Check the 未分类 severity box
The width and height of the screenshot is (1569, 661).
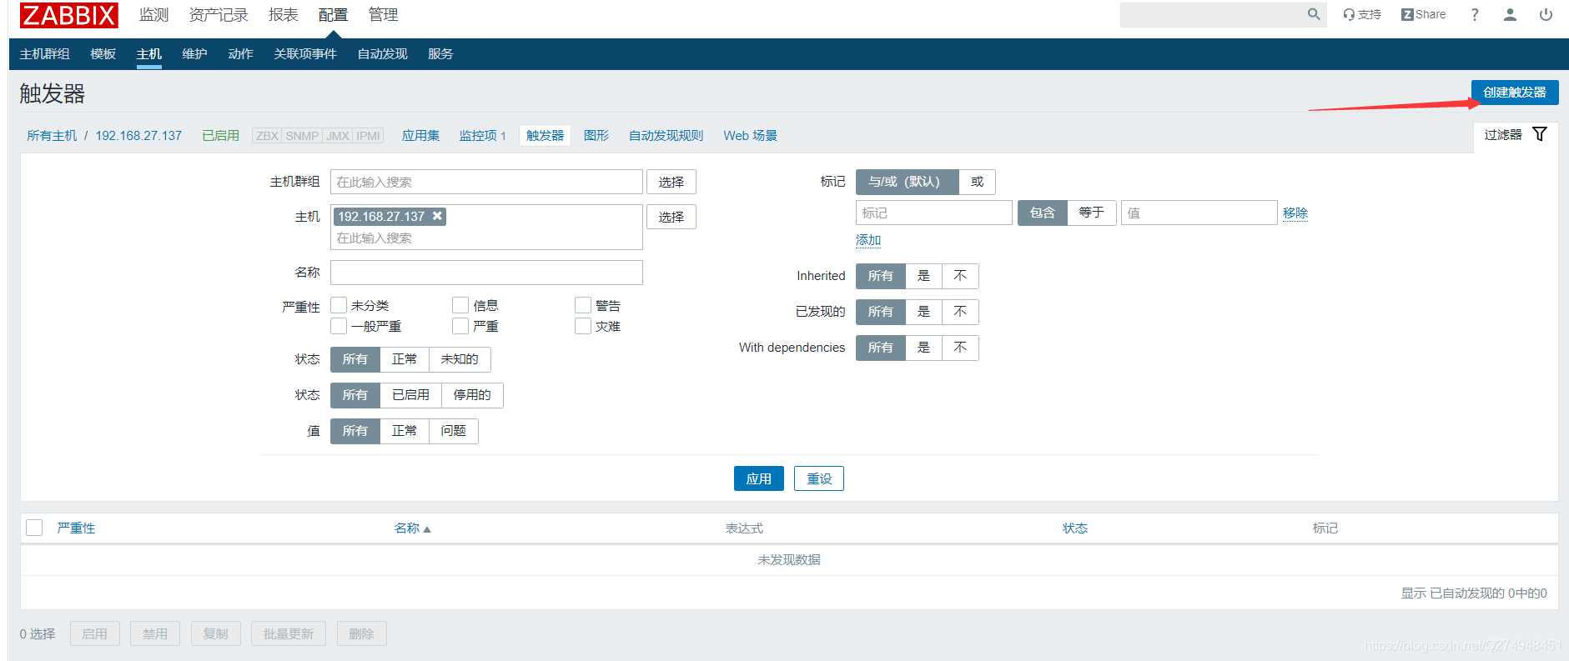[339, 305]
